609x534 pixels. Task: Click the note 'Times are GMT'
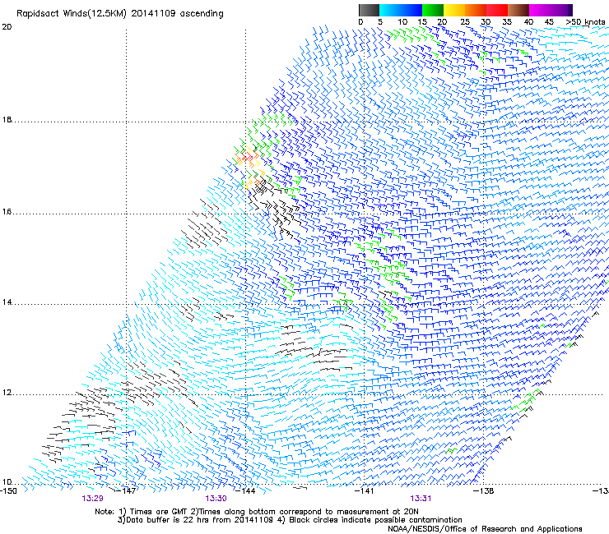(158, 512)
